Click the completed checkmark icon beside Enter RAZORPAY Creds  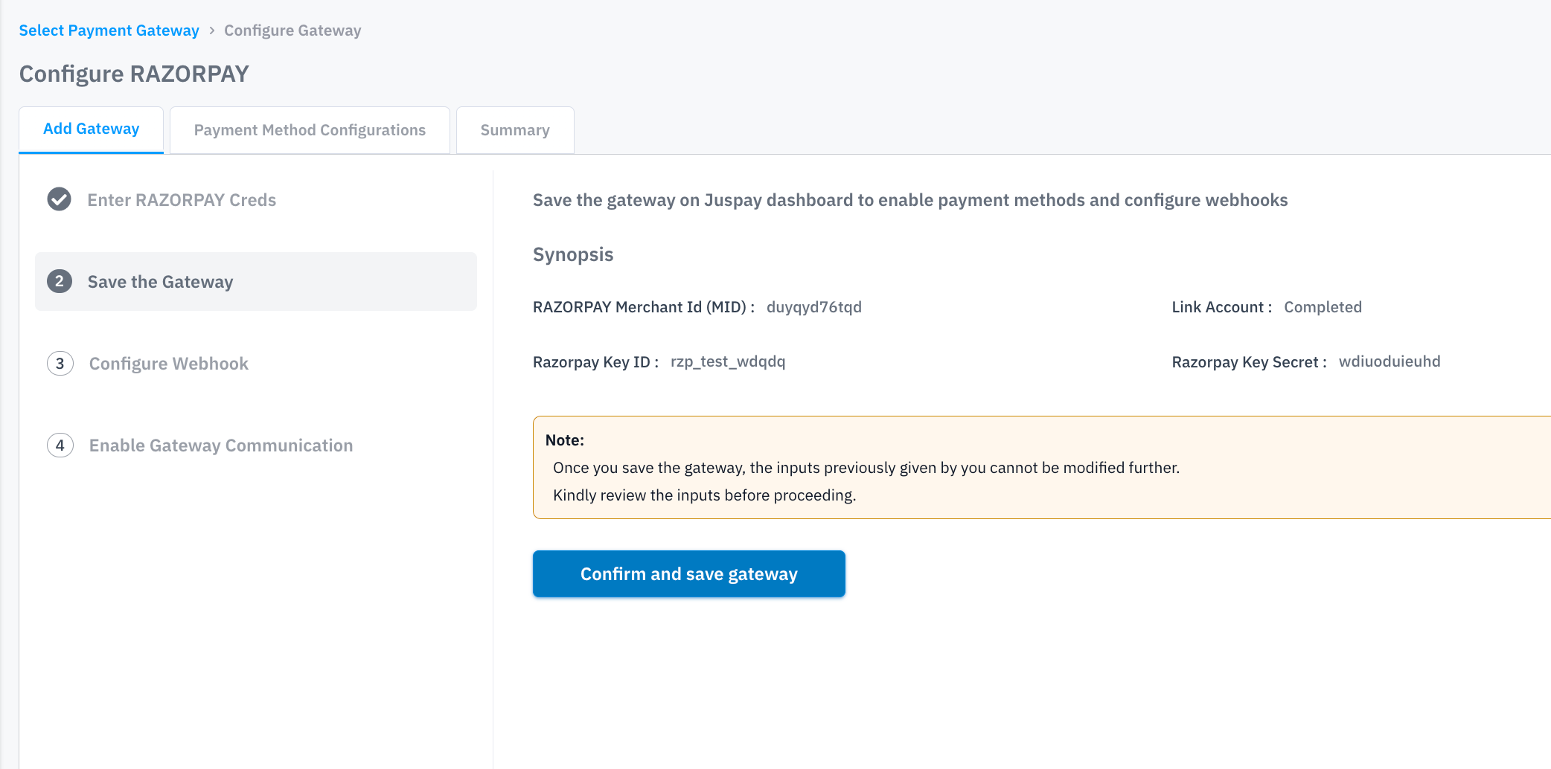[60, 199]
